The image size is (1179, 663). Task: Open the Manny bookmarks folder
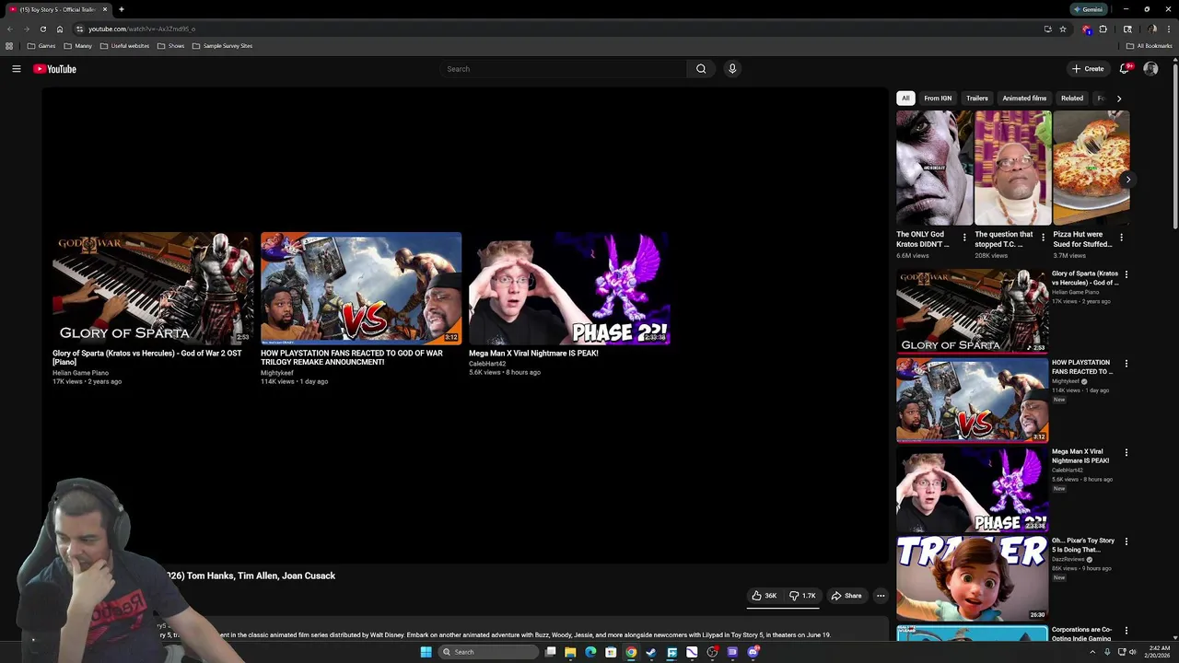click(x=78, y=46)
